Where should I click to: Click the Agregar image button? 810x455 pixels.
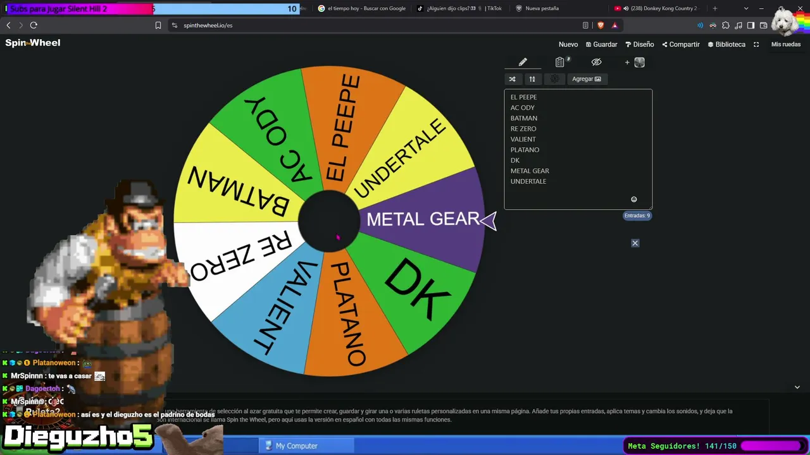pos(587,79)
